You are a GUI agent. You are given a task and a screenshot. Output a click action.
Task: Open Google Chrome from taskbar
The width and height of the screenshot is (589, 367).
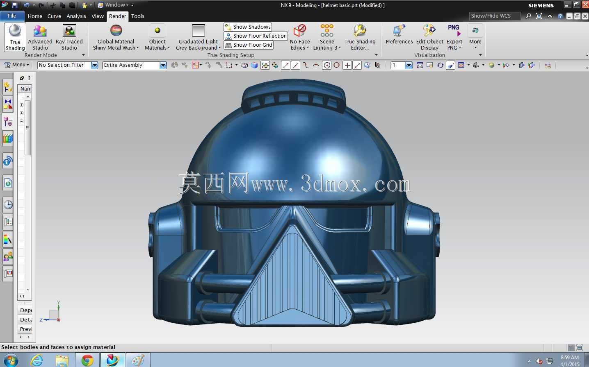87,360
